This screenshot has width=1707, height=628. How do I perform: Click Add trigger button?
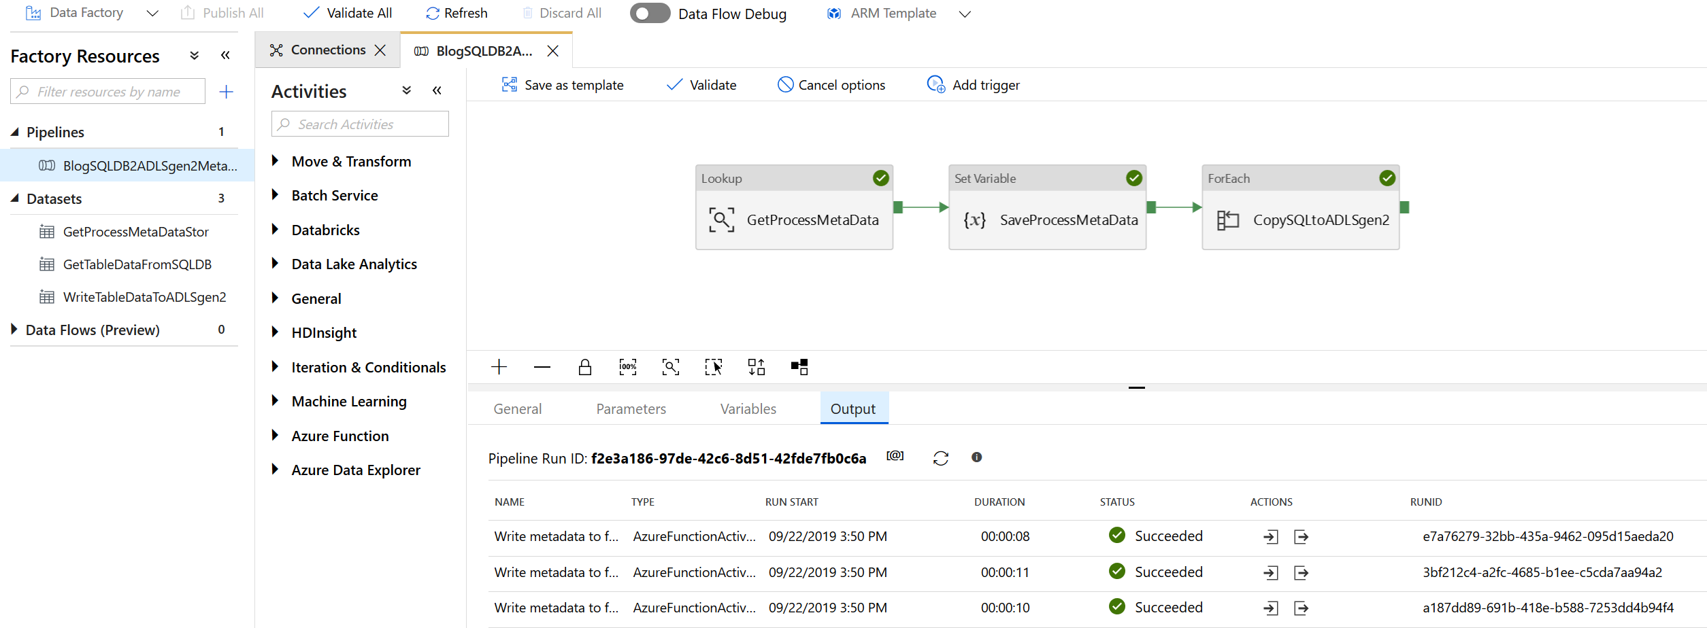click(x=974, y=85)
